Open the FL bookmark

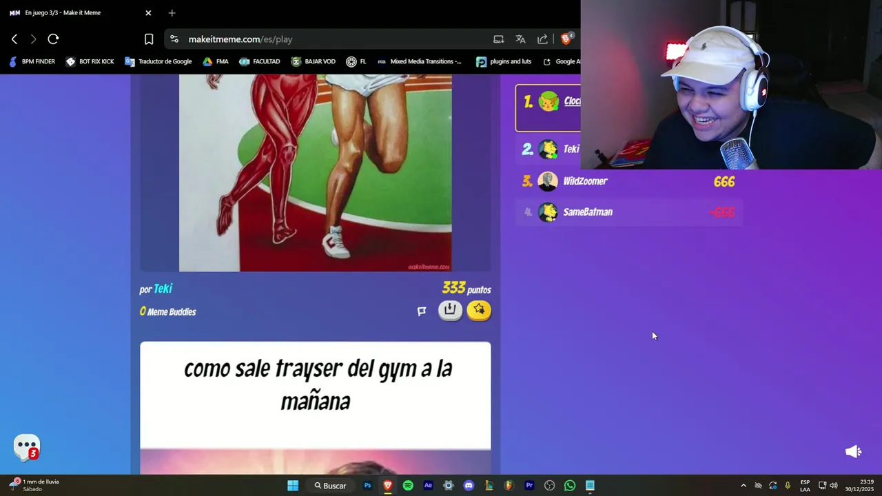tap(356, 61)
